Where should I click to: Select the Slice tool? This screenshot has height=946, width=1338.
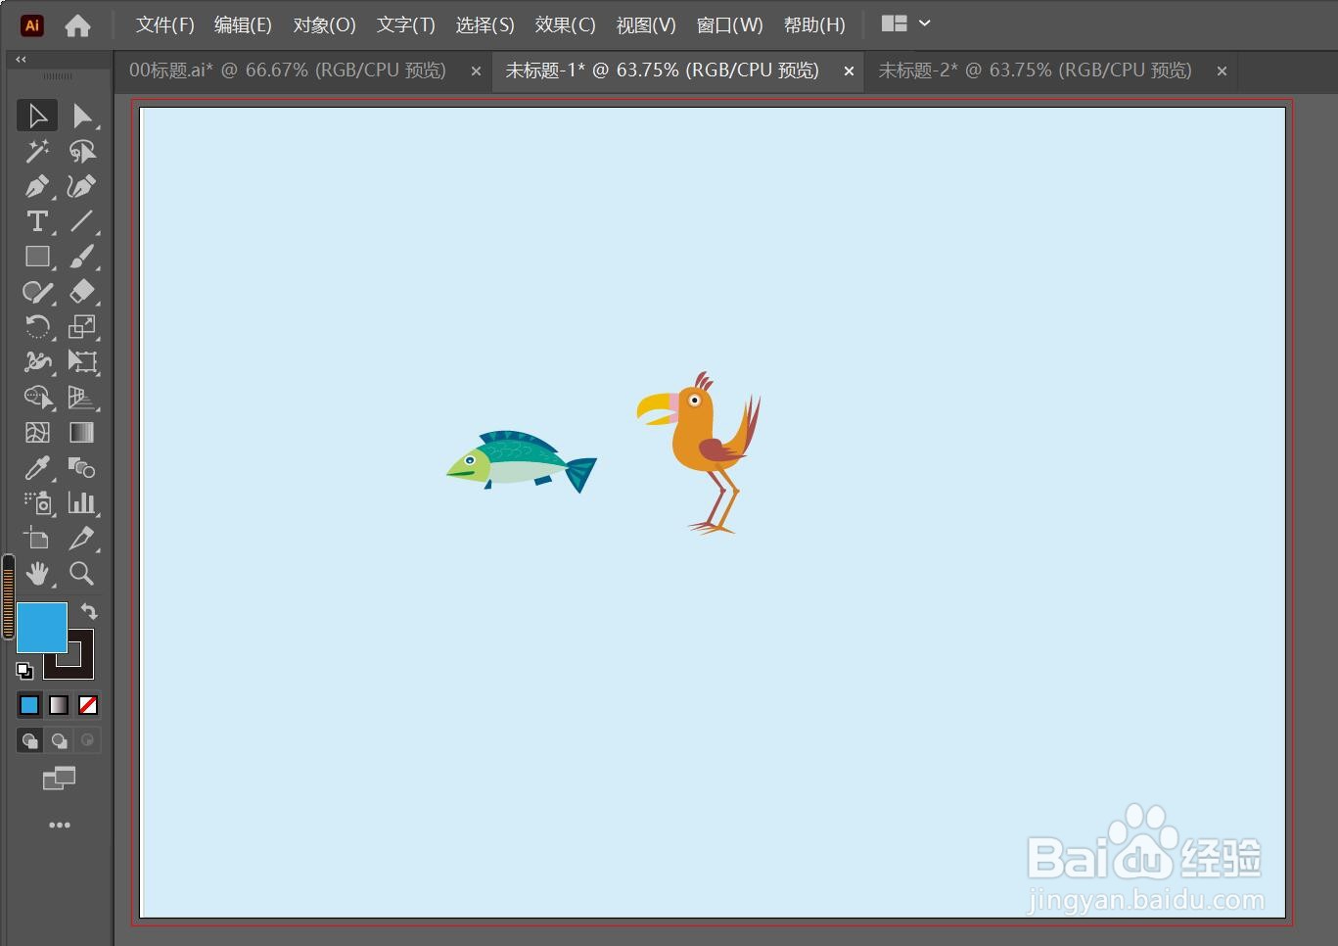[82, 539]
